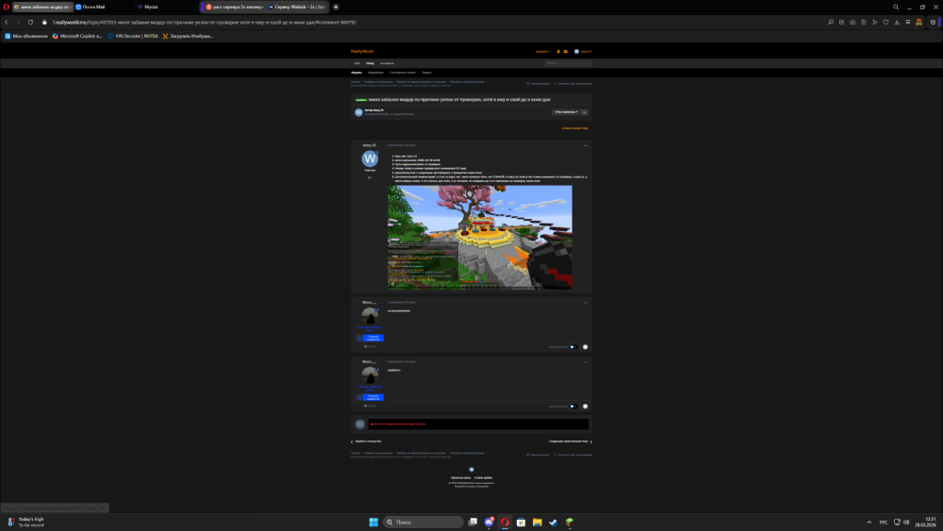The image size is (943, 531).
Task: Open Opera send/play arrow toolbar icon
Action: tap(874, 23)
